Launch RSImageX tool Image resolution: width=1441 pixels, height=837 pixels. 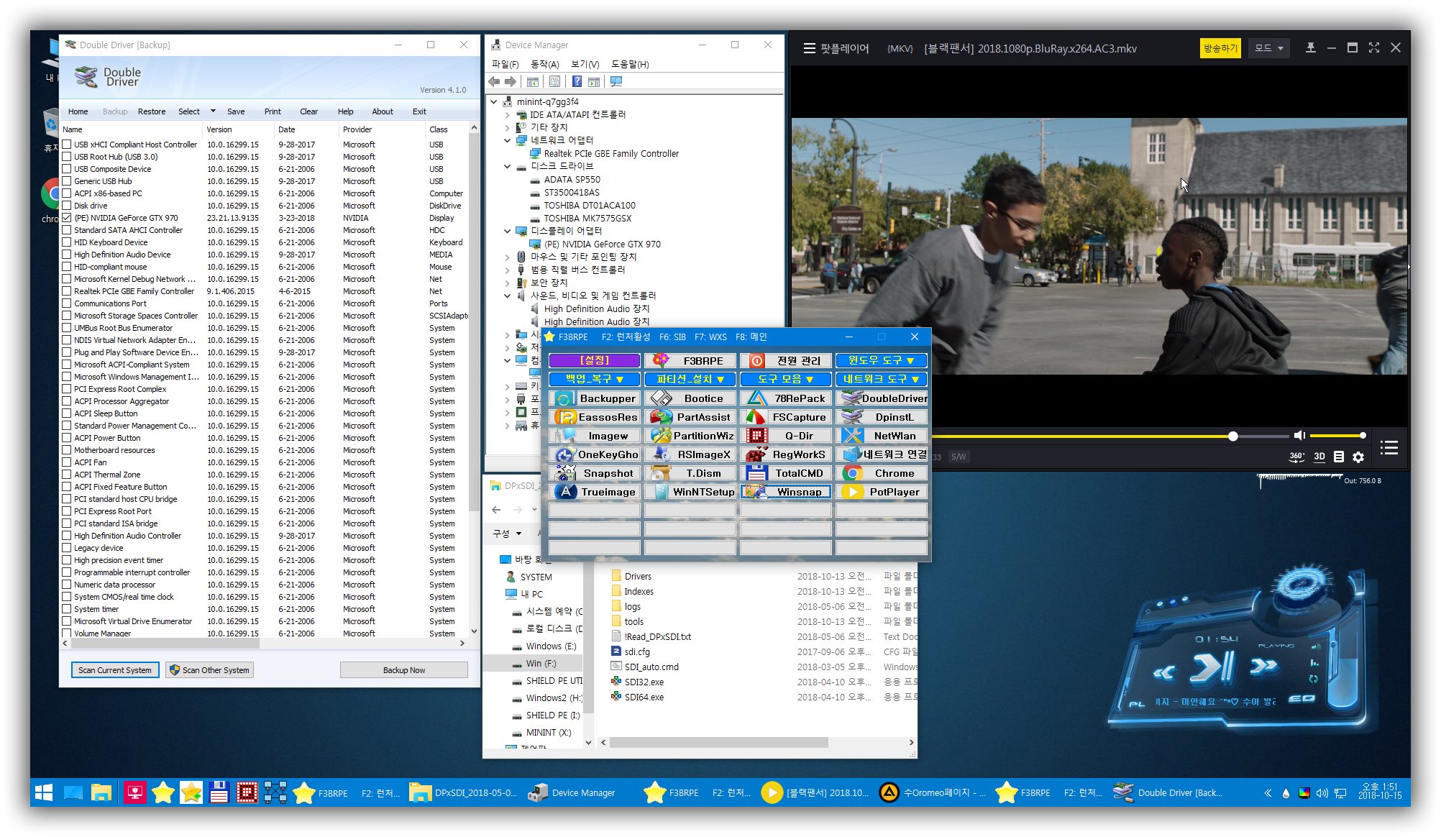click(x=690, y=454)
